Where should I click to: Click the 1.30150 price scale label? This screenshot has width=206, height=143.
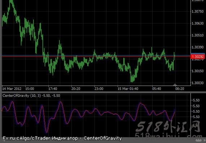(198, 71)
